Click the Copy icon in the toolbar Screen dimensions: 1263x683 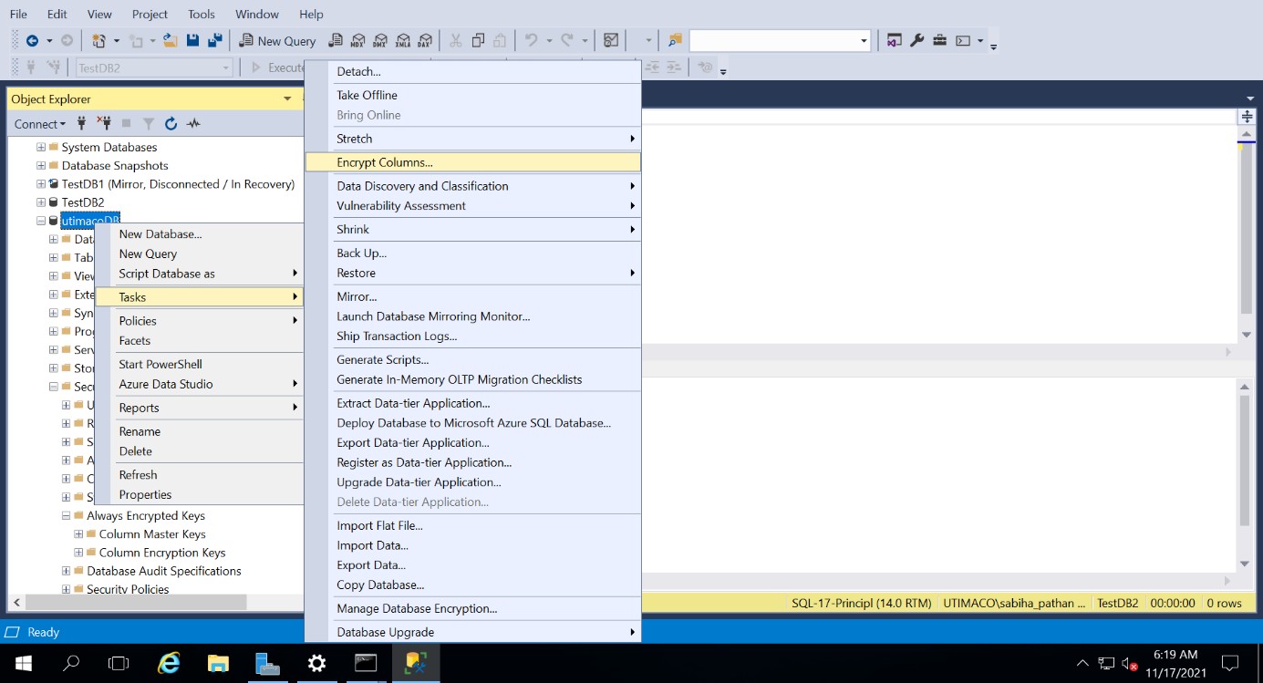[x=478, y=40]
